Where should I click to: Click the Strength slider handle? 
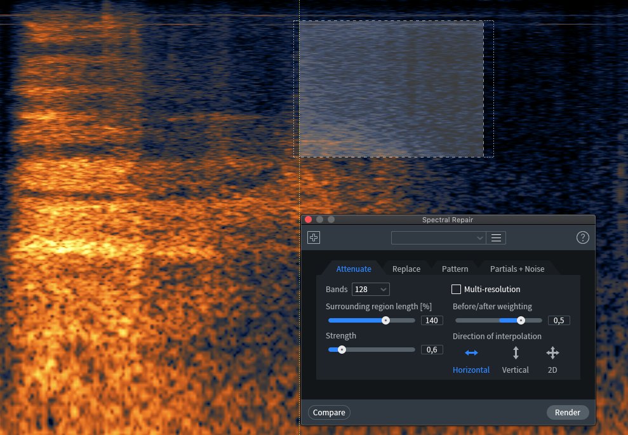coord(342,350)
